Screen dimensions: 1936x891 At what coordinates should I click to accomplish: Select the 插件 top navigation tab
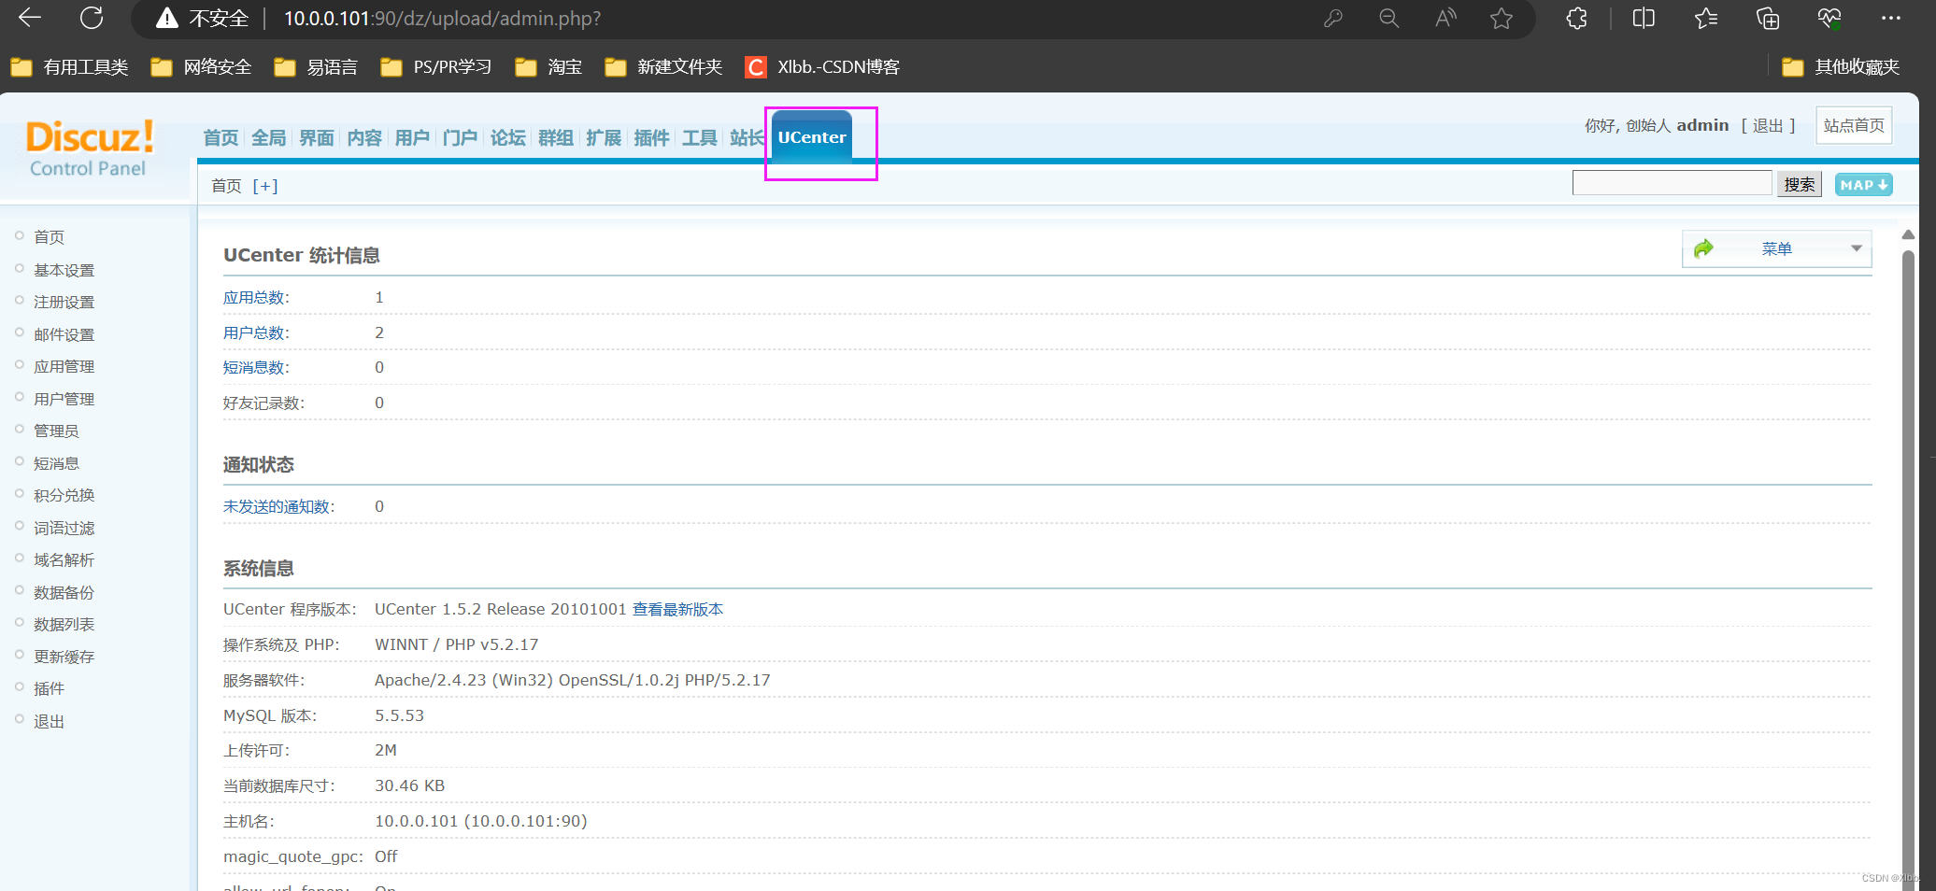[x=651, y=138]
